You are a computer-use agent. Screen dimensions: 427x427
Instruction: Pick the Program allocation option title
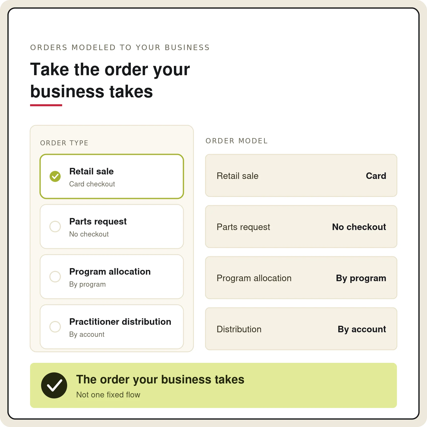tap(110, 272)
